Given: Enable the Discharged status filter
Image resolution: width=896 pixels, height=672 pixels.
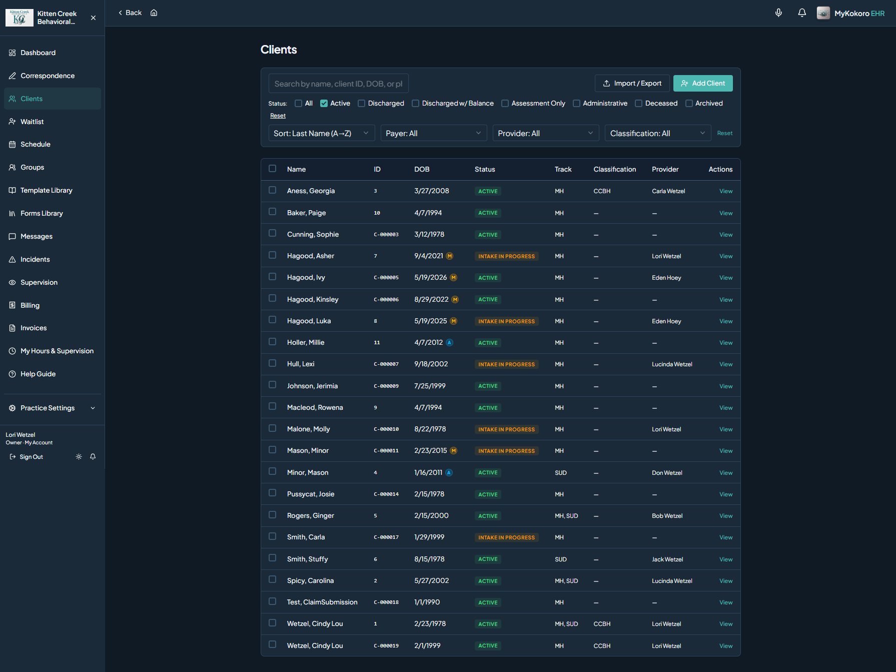Looking at the screenshot, I should [x=362, y=104].
